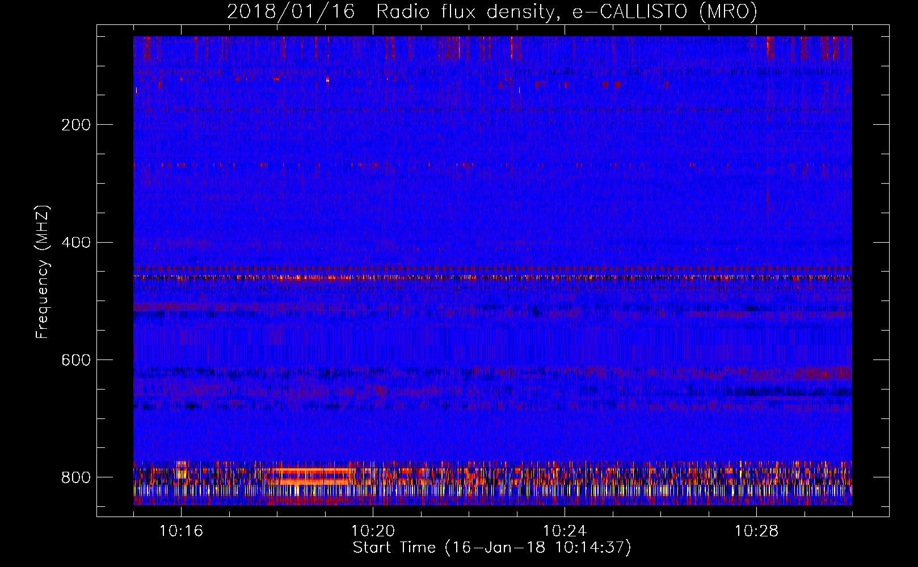Click the plot title '2018/01/16 Radio flux density, e-CALLISTO (MRO)'
This screenshot has width=918, height=567.
click(492, 11)
